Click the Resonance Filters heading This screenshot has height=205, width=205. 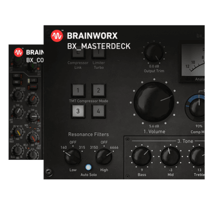89,134
